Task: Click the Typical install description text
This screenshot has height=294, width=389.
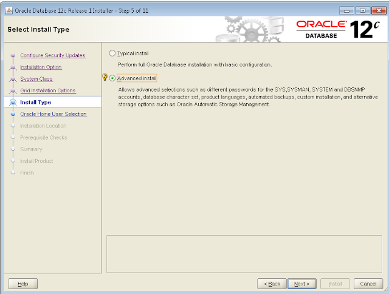Action: [x=194, y=65]
